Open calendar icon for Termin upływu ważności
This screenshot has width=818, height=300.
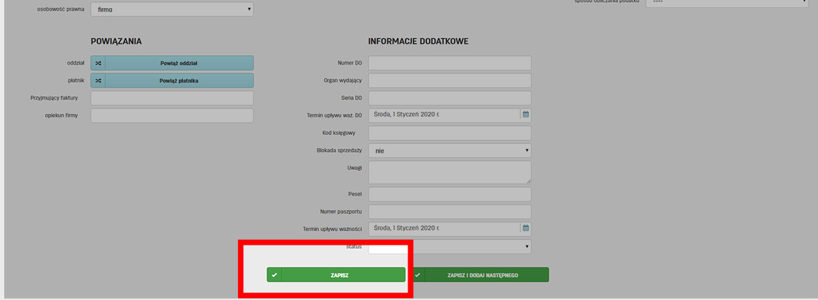tap(526, 228)
